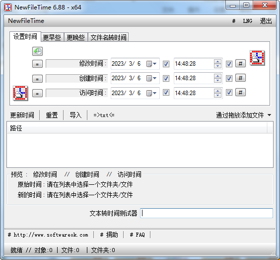Viewport: 280px width, 260px height.
Task: Open the calendar dropdown for 创建时间 date
Action: click(x=151, y=78)
